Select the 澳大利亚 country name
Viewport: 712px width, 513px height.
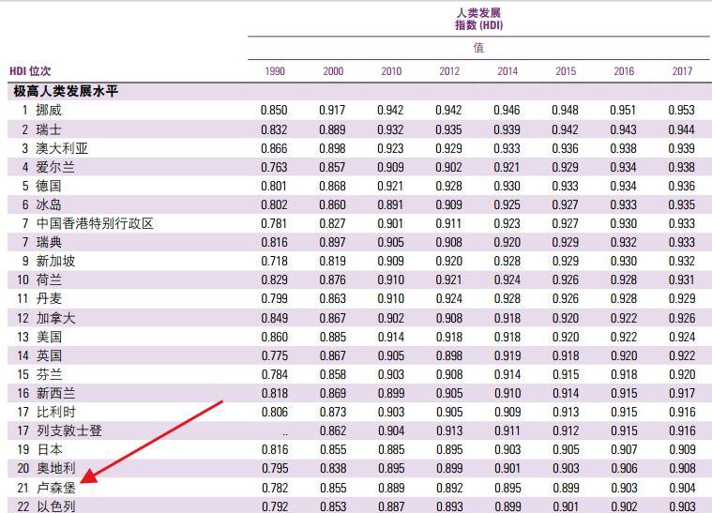point(62,148)
